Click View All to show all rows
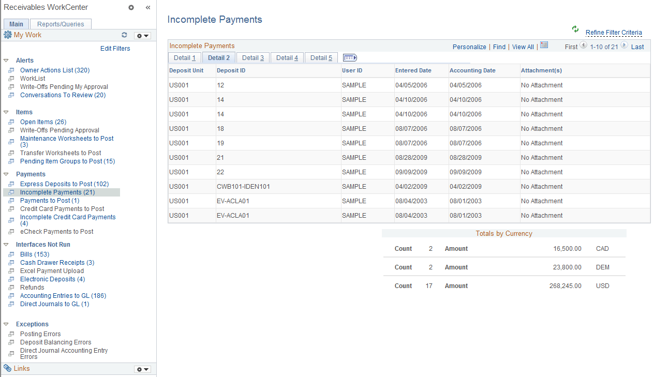 coord(522,47)
